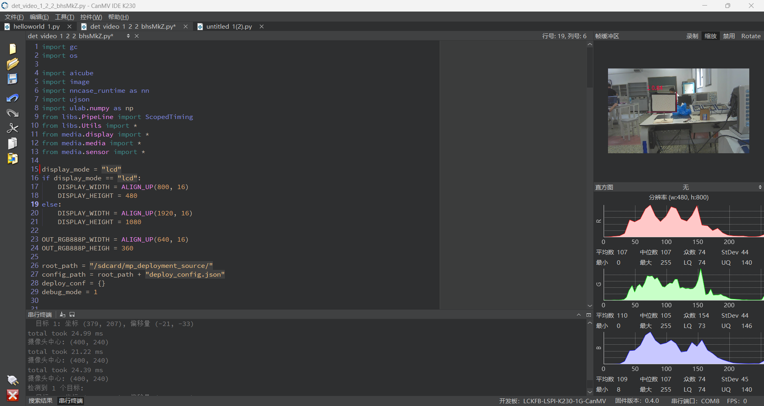Click the 串行端口 COM8 status entry
Screen dimensions: 764x406
(695, 401)
